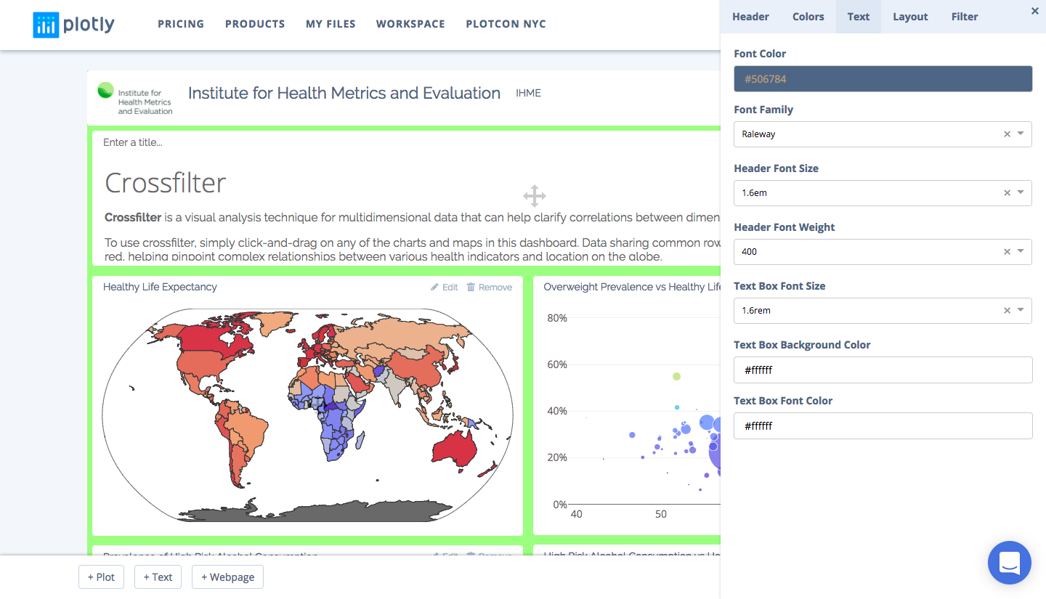Go to My Files
The image size is (1046, 599).
point(331,24)
